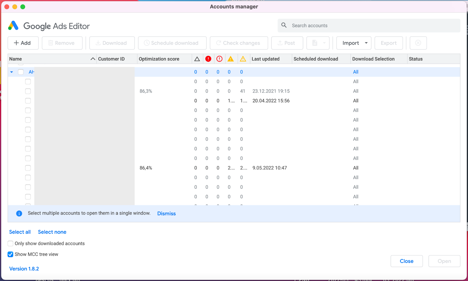Click the Version 1.8.2 link
This screenshot has width=468, height=281.
(24, 269)
